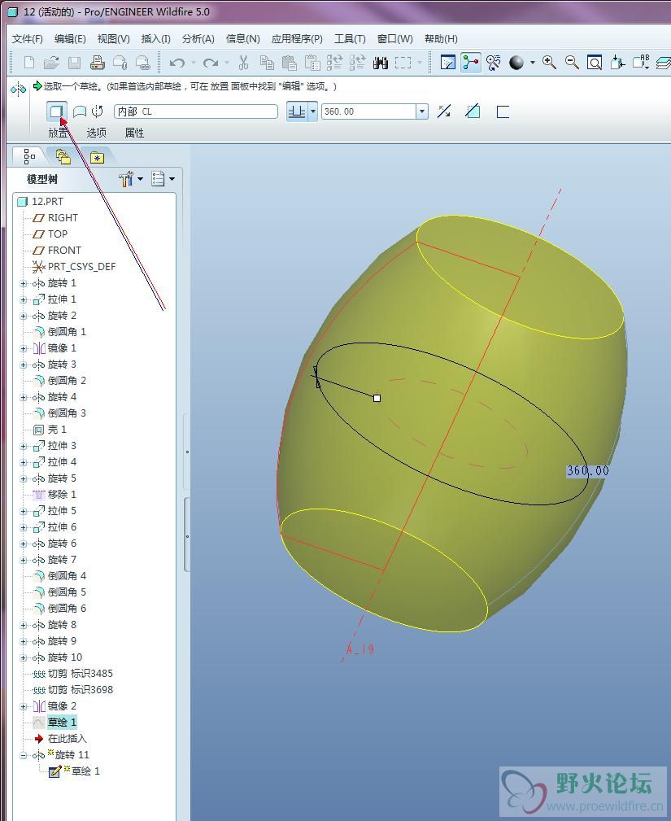Click the internal CL axis field
Image resolution: width=671 pixels, height=821 pixels.
[196, 111]
